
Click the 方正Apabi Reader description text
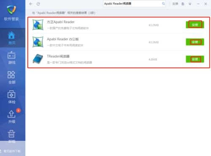click(x=68, y=28)
